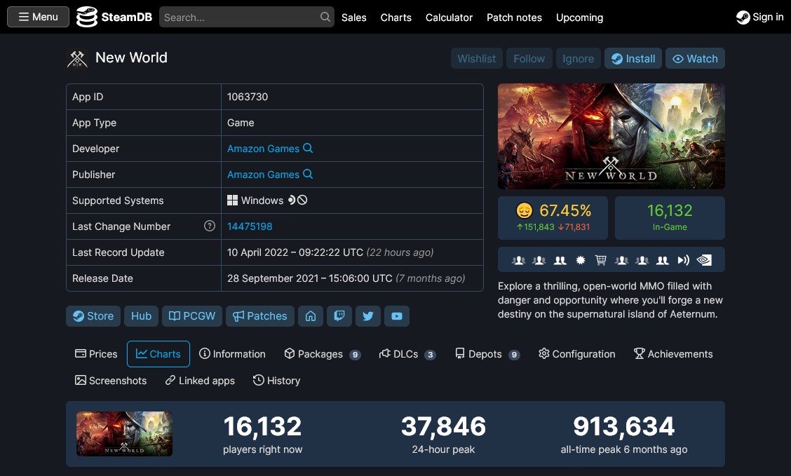Open the Amazon Games publisher link
The height and width of the screenshot is (476, 791).
263,175
